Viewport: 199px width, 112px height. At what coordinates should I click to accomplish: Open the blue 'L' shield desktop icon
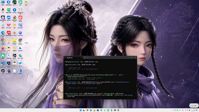click(x=9, y=3)
